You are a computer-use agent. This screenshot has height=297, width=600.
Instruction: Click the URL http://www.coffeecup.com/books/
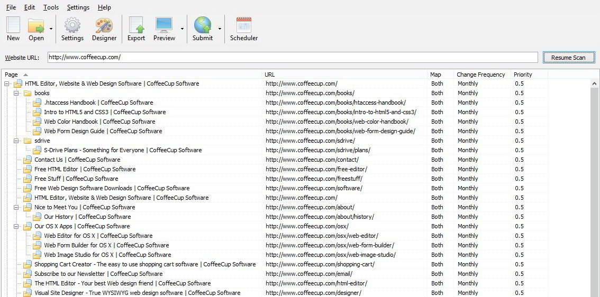point(310,93)
